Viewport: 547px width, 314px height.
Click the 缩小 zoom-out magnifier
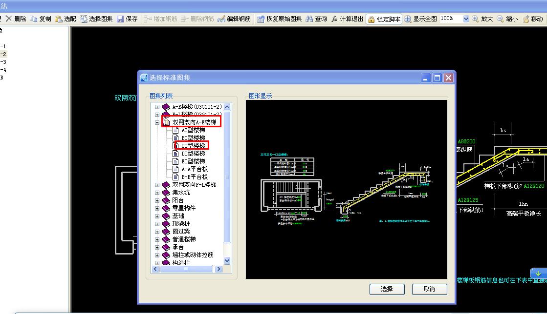(x=500, y=19)
